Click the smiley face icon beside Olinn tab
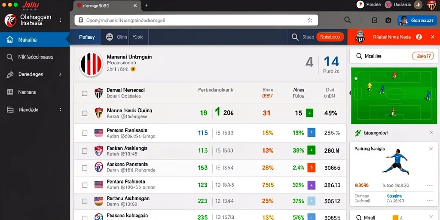This screenshot has width=440, height=220. [109, 37]
